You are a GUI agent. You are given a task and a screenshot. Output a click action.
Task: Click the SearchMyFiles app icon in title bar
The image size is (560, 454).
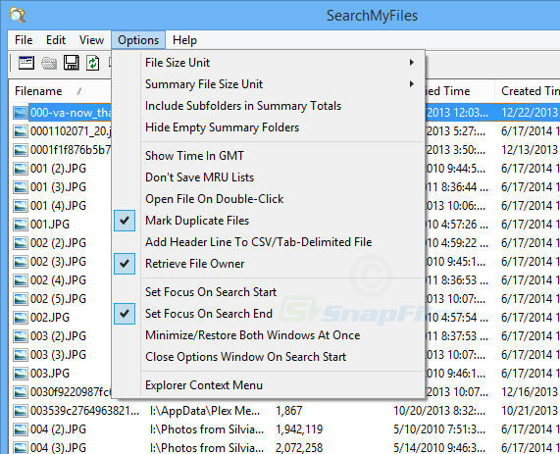(17, 16)
